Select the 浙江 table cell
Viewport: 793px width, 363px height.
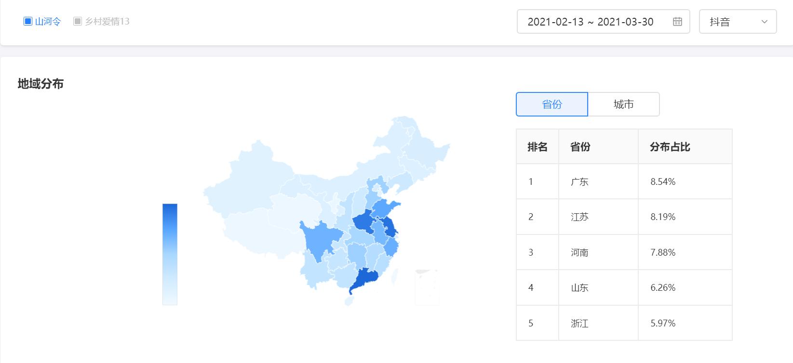point(598,323)
